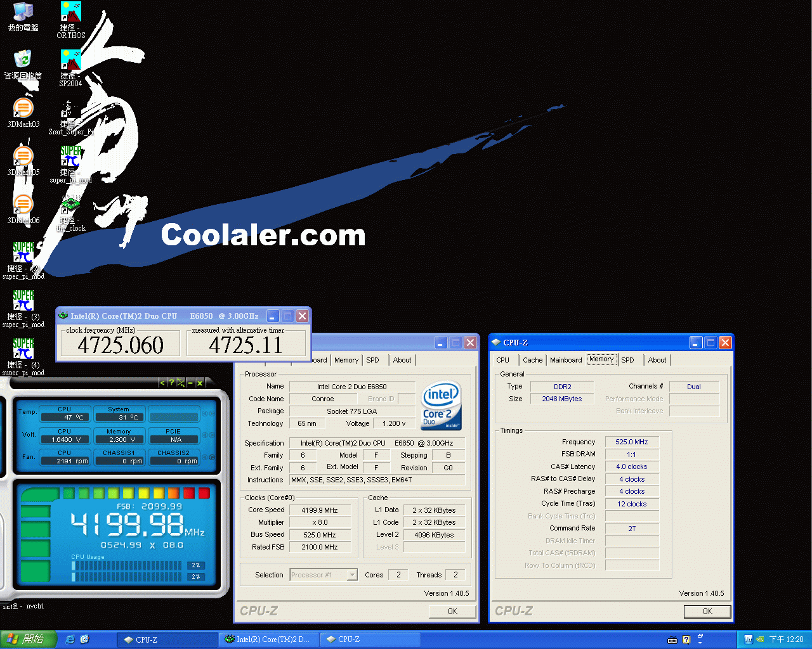Click the Code Name value Conroe
The width and height of the screenshot is (812, 649).
323,399
